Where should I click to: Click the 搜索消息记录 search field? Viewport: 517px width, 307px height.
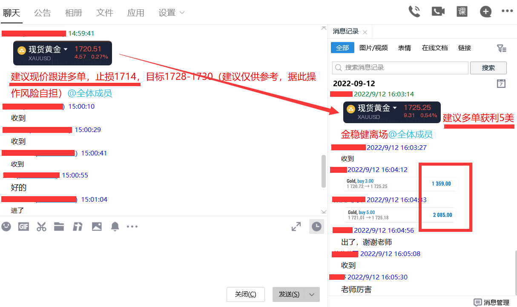[400, 68]
